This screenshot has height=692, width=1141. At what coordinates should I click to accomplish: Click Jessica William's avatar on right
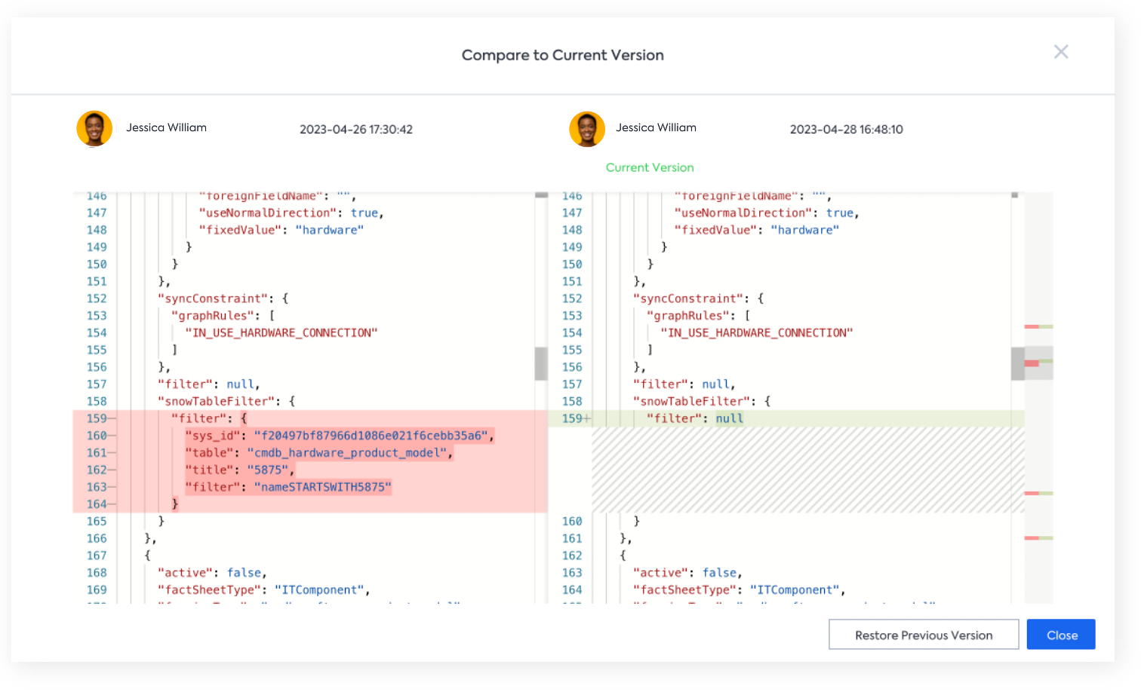pyautogui.click(x=586, y=129)
